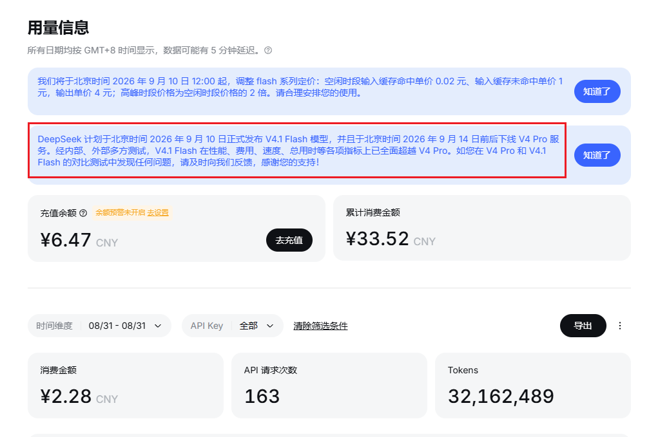The width and height of the screenshot is (649, 437).
Task: Click the 消费金额 card label
Action: (x=59, y=370)
